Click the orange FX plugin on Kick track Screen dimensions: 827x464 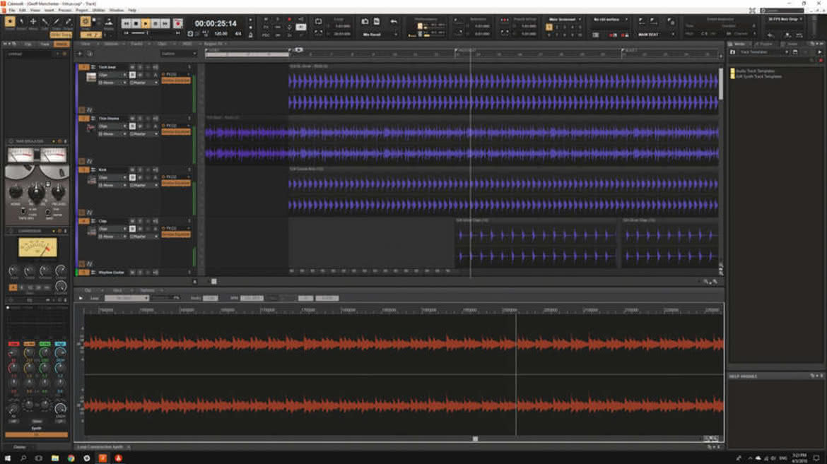point(175,183)
